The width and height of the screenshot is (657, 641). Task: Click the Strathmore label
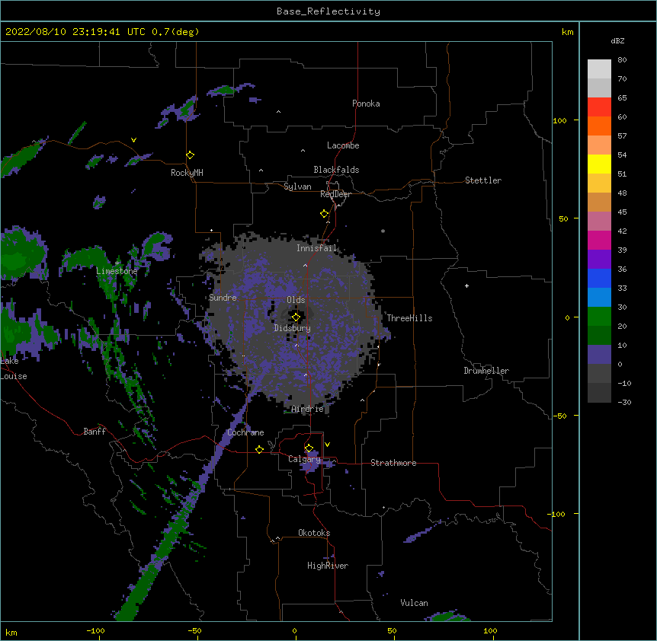(x=393, y=463)
